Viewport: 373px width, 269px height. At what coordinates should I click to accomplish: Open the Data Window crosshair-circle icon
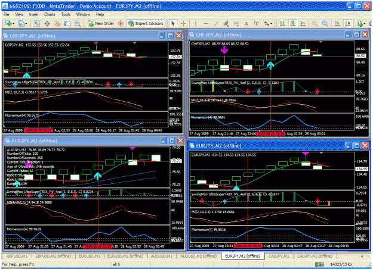[x=47, y=23]
